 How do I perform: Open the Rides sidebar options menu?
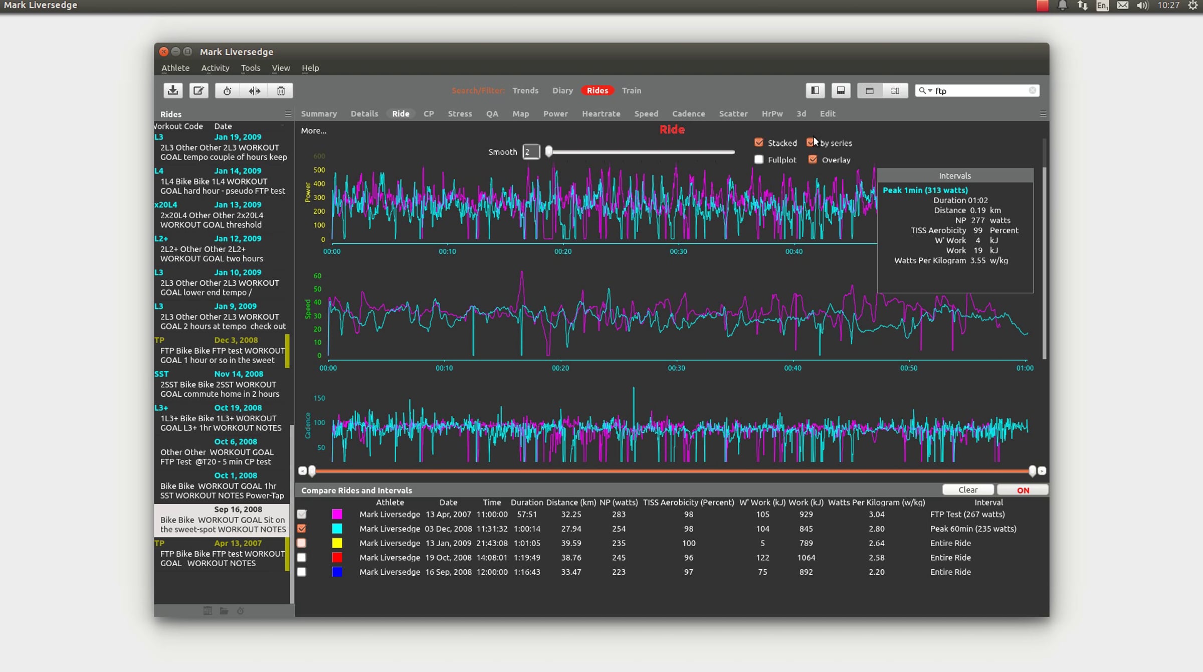[x=288, y=114]
